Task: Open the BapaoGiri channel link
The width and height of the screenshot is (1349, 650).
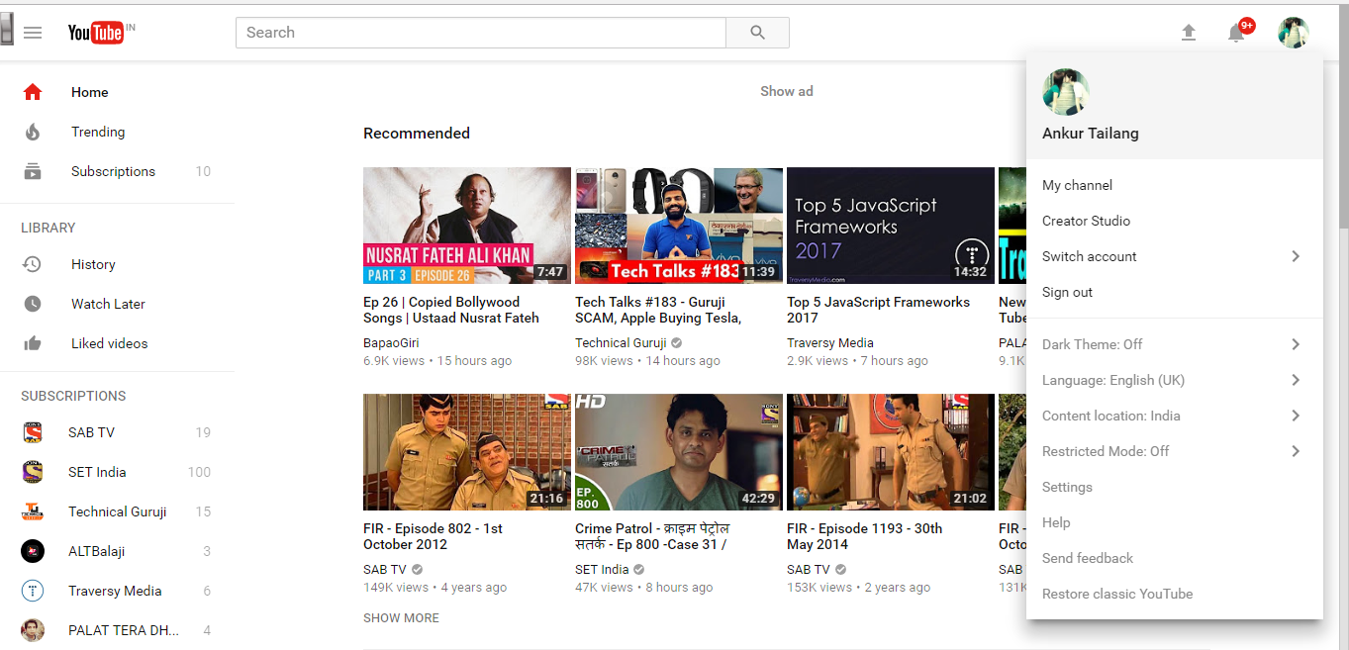Action: (391, 342)
